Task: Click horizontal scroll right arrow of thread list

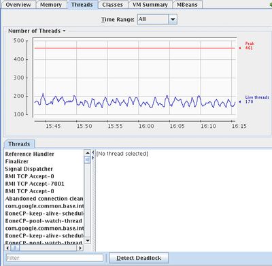Action: point(80,248)
